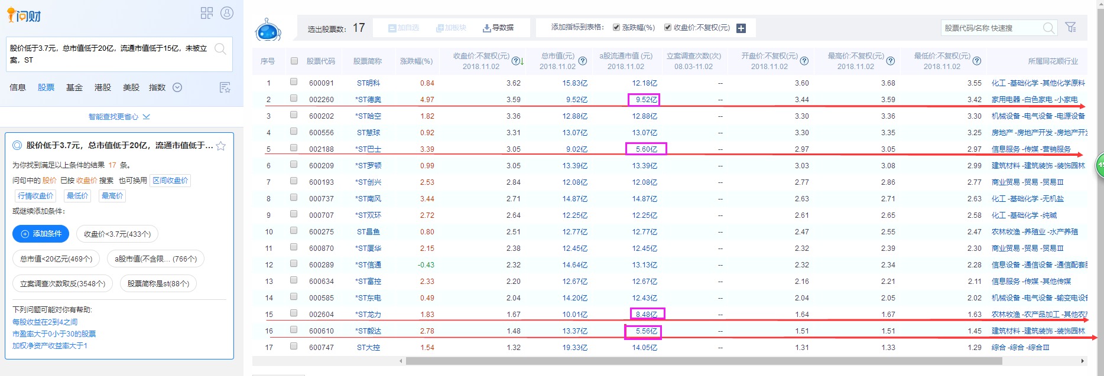Click the 涨跌幅(%) column header
1104x376 pixels.
click(416, 61)
